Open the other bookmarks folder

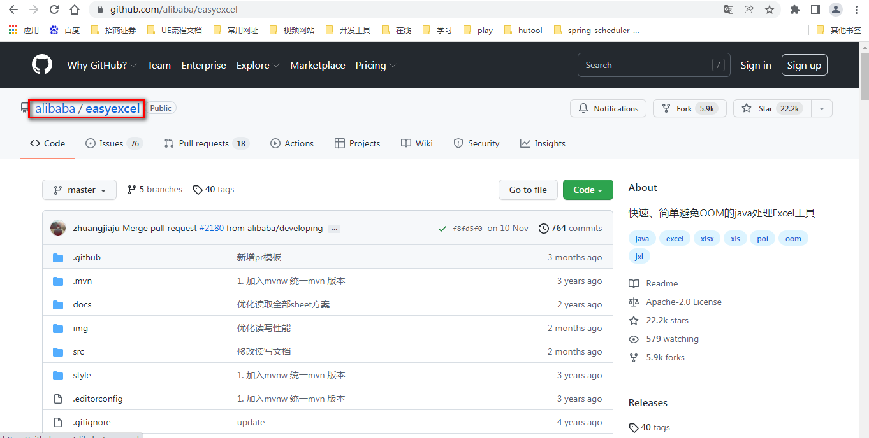839,30
